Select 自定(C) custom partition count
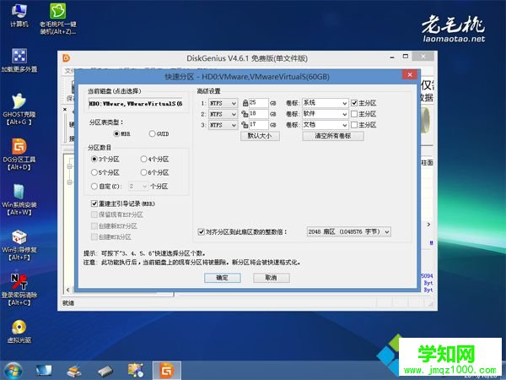The height and width of the screenshot is (380, 506). pyautogui.click(x=106, y=187)
